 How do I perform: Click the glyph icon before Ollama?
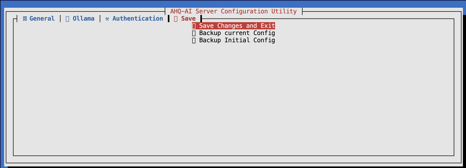click(x=67, y=19)
